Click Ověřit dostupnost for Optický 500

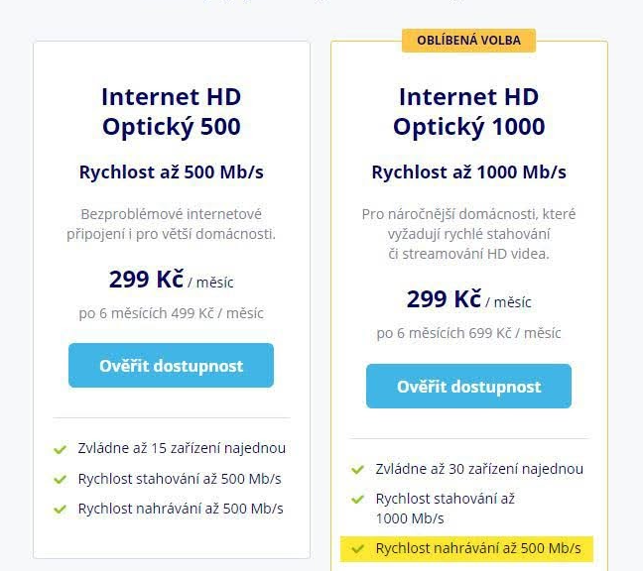click(x=171, y=366)
